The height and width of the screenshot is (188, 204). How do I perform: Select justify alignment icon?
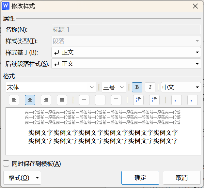(62, 100)
